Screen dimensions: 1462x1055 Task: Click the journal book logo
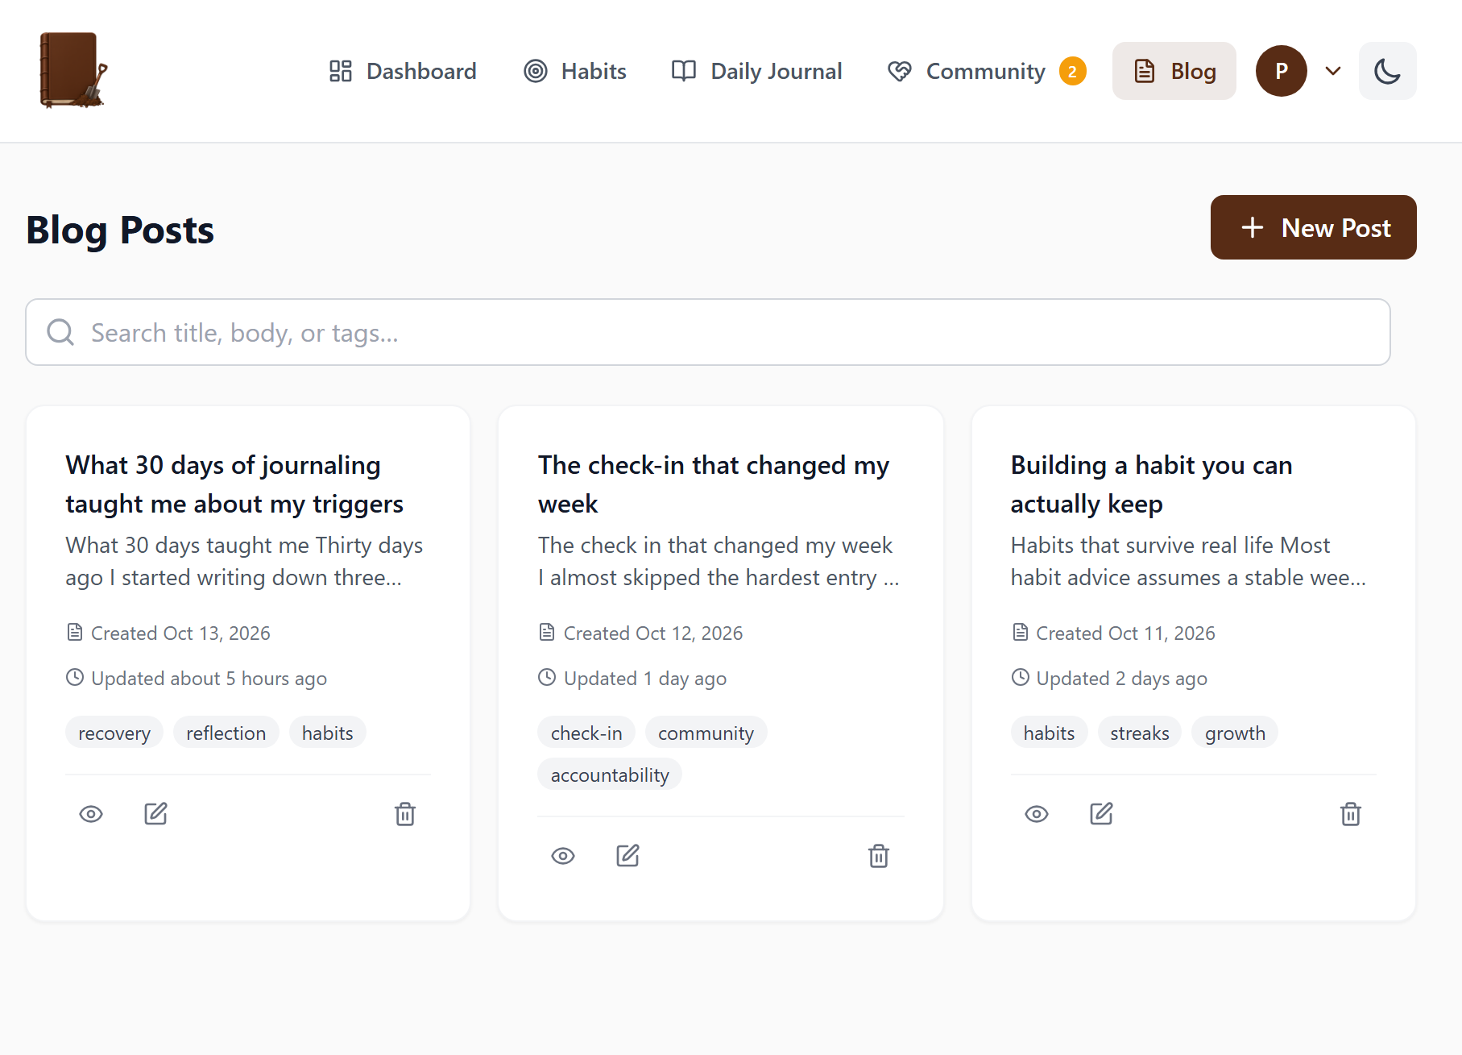point(73,70)
